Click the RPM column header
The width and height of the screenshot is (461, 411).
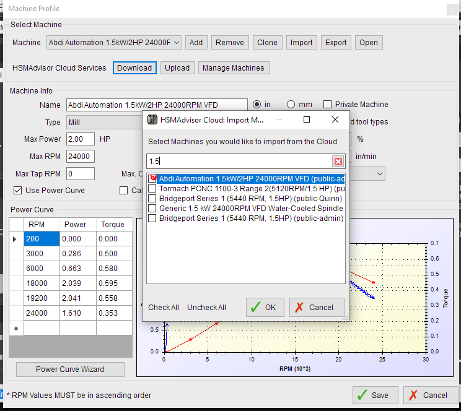42,225
